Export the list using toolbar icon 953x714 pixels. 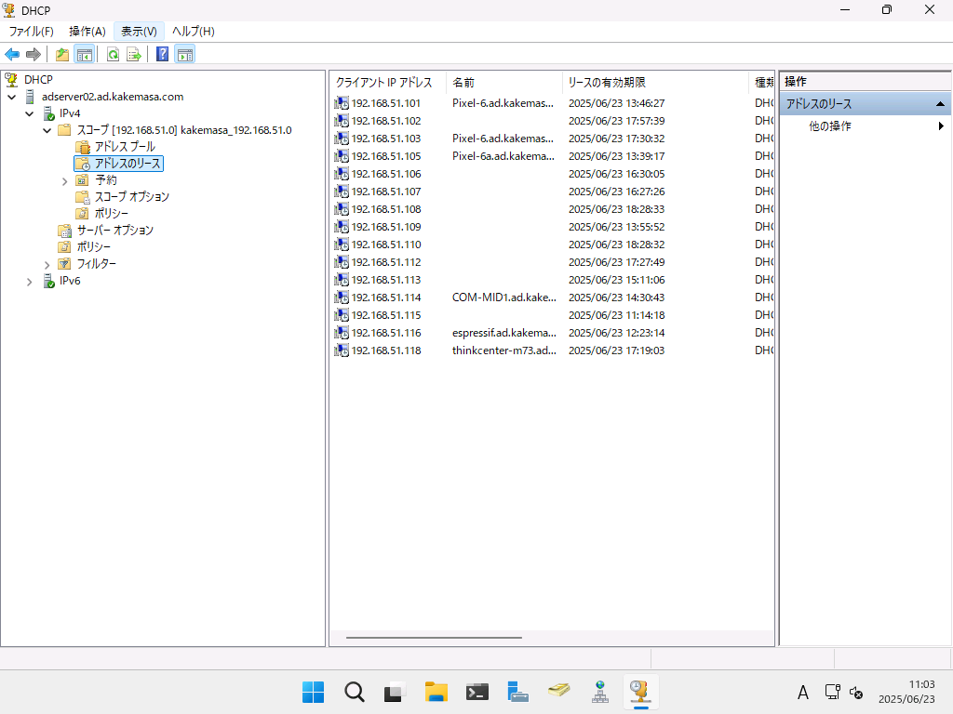134,55
